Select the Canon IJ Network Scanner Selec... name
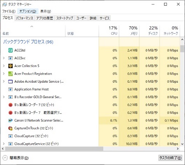185x165 pixels. (39, 121)
